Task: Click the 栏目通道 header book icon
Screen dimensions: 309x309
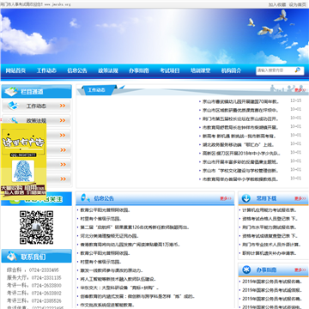Action: pyautogui.click(x=11, y=92)
